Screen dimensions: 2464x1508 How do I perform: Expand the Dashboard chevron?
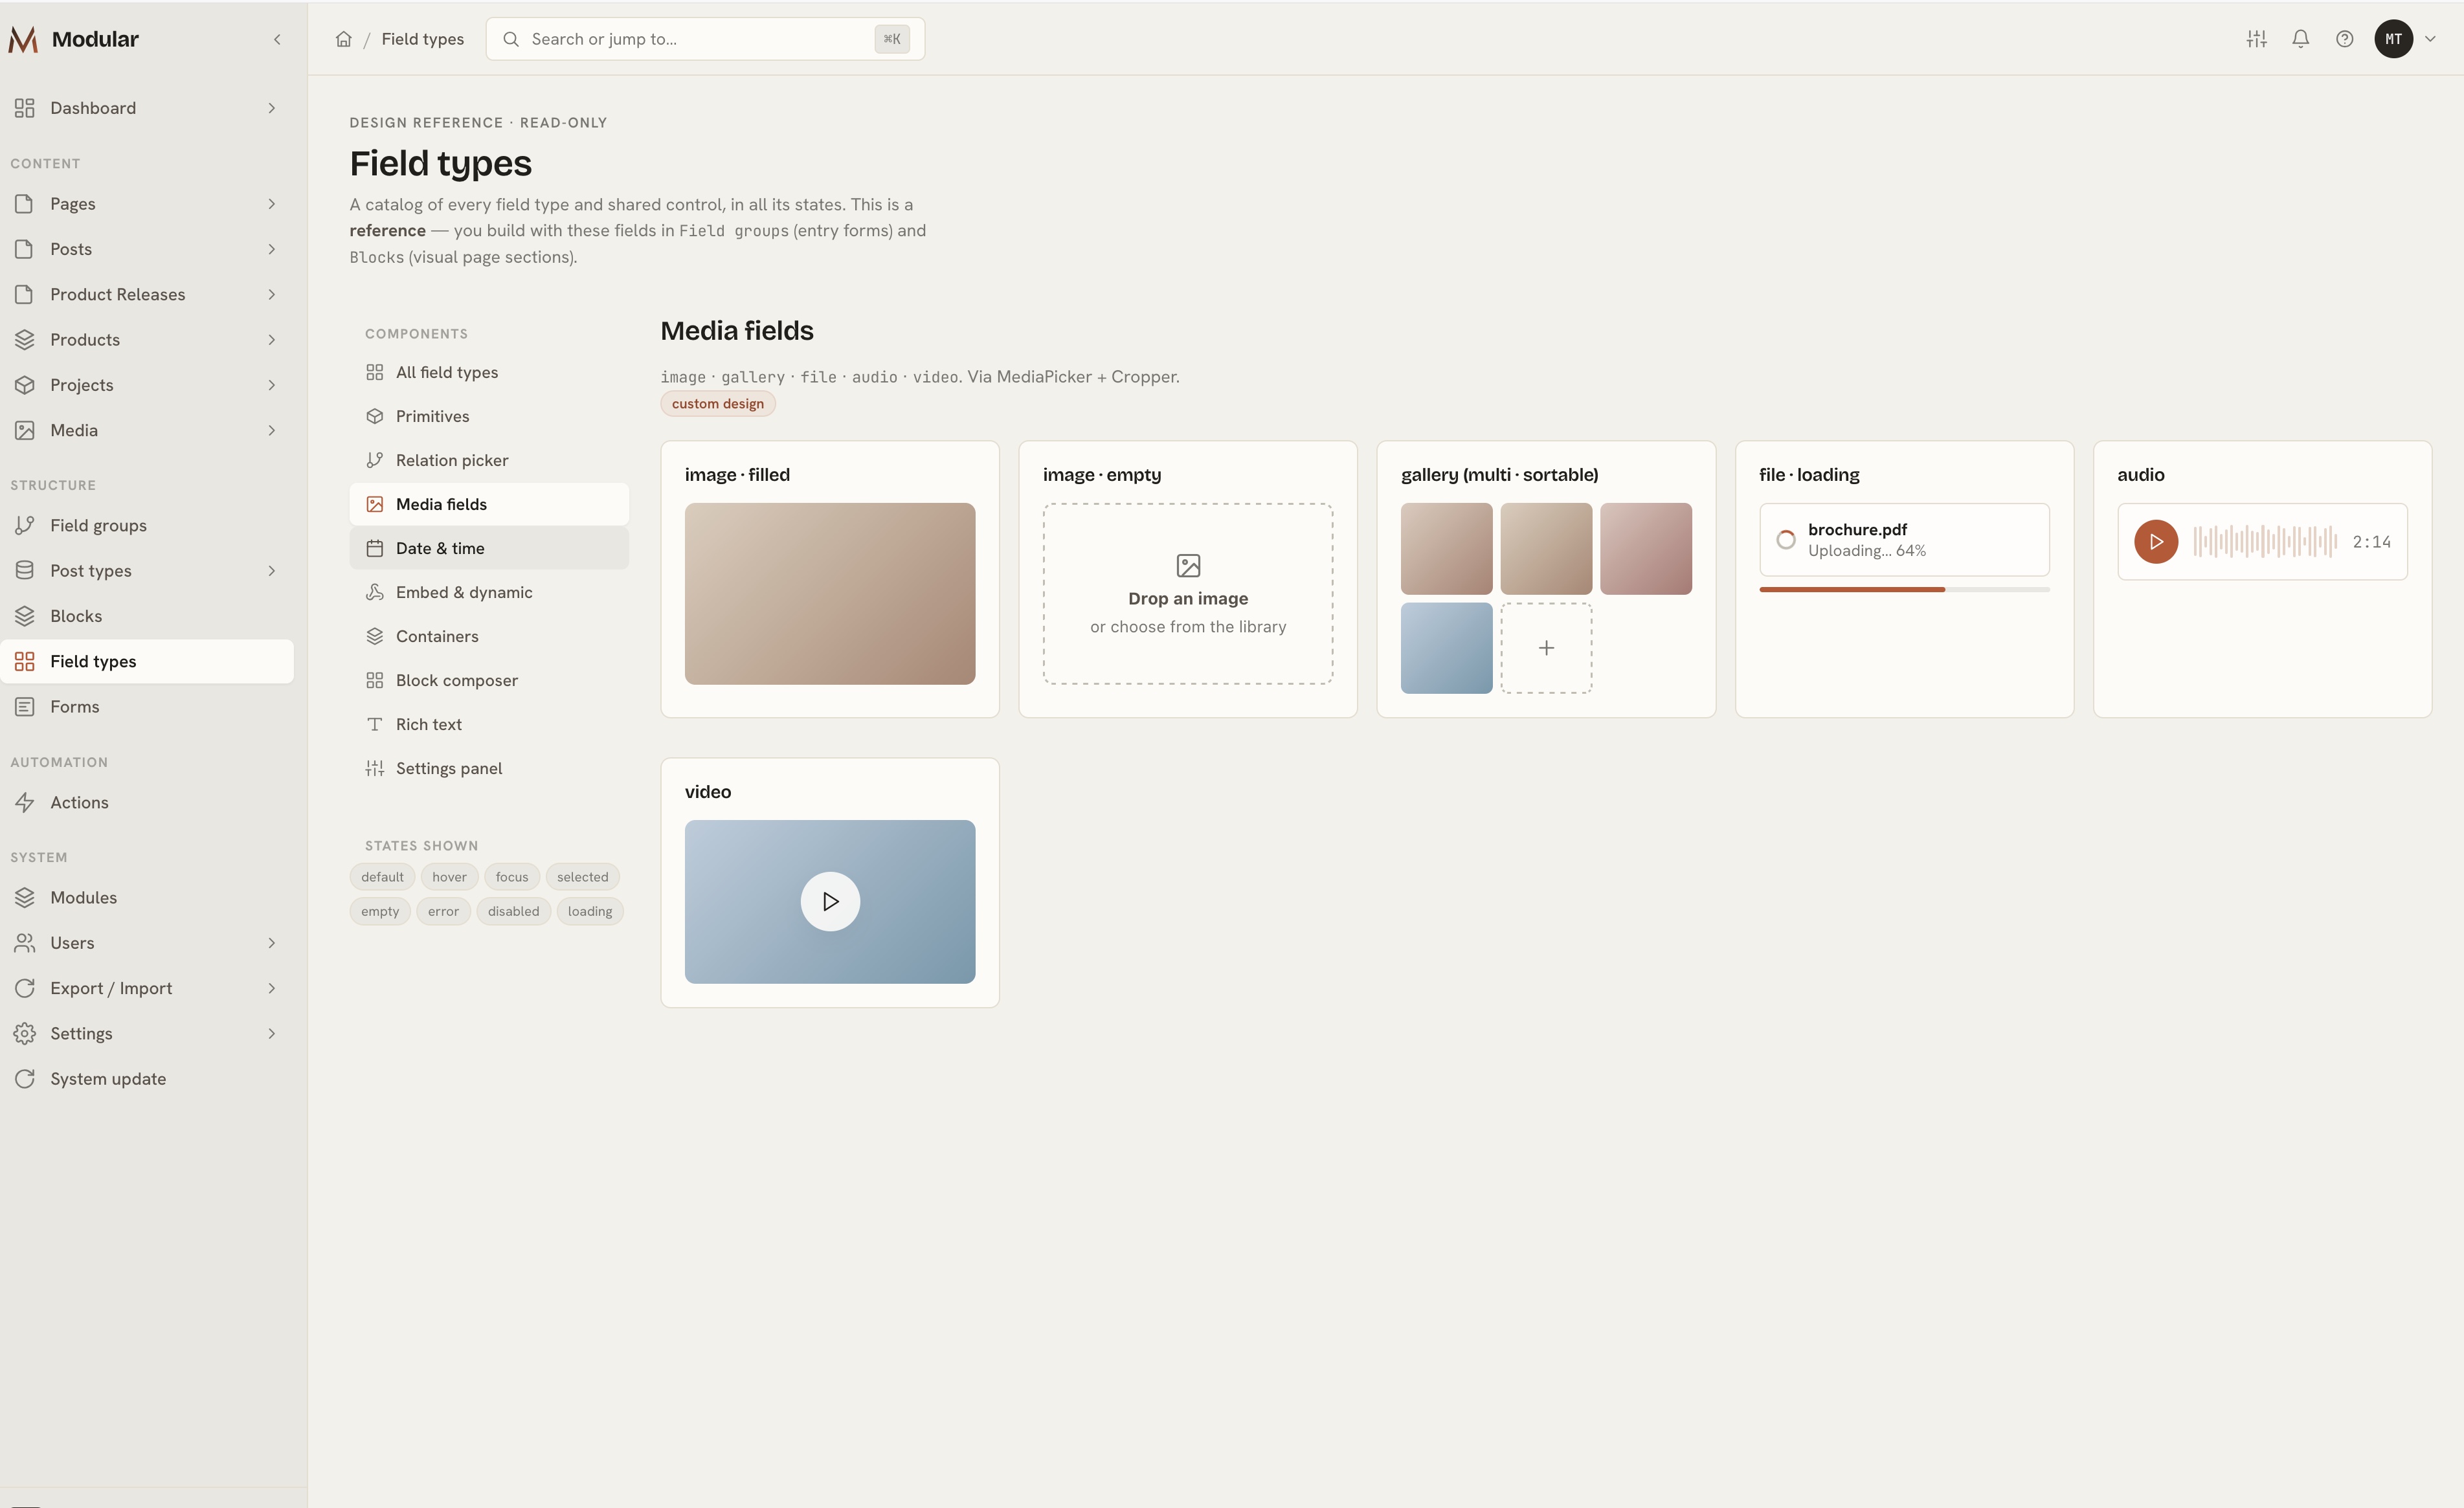tap(271, 108)
